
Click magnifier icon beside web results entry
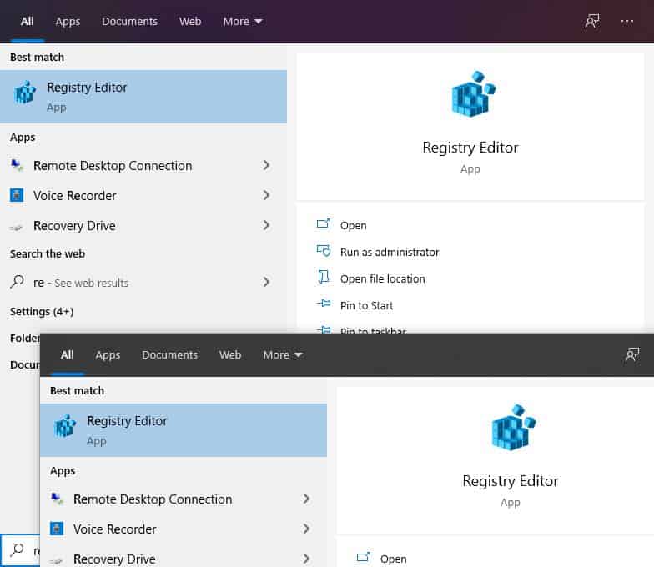pyautogui.click(x=17, y=282)
